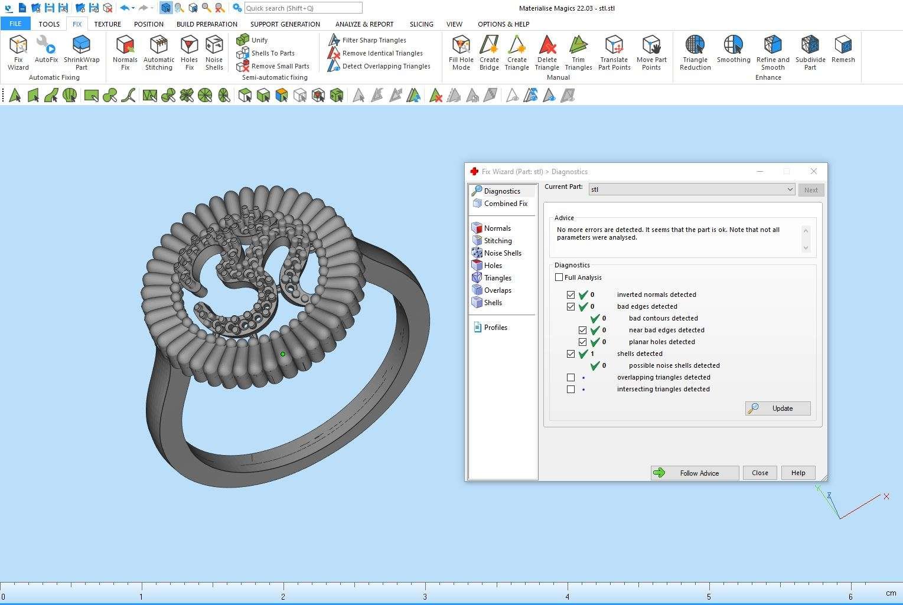
Task: Open the Triangle Reduction tool
Action: click(x=695, y=52)
